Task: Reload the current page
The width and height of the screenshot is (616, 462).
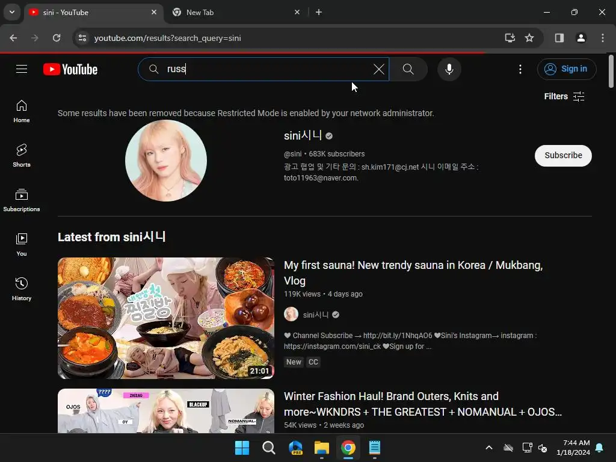Action: [57, 38]
